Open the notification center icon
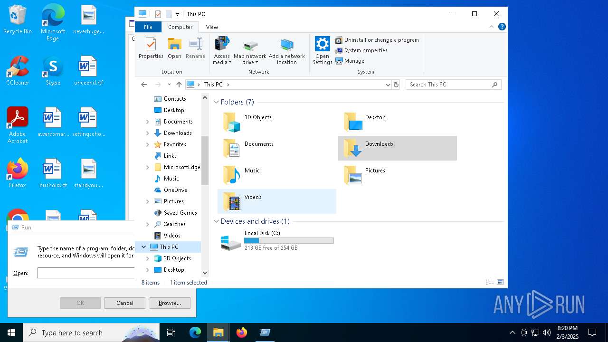The width and height of the screenshot is (608, 342). click(592, 332)
